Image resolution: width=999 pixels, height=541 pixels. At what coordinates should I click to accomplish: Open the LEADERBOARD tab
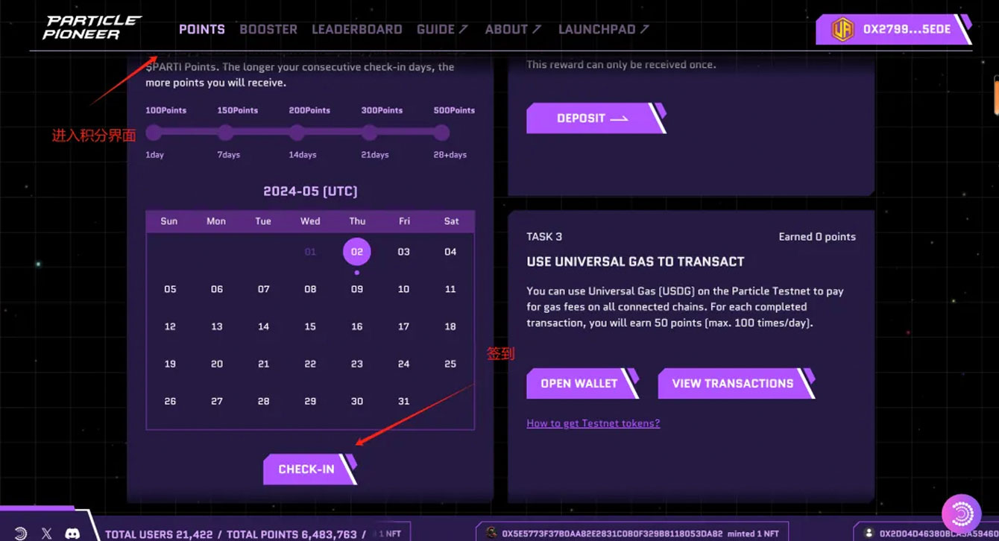point(357,29)
